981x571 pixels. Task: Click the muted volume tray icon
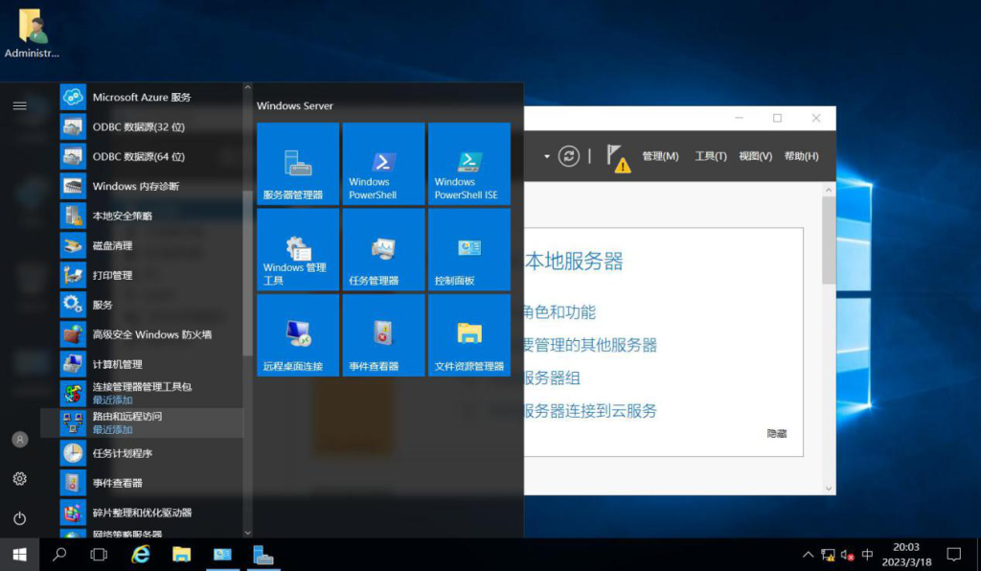pos(848,555)
